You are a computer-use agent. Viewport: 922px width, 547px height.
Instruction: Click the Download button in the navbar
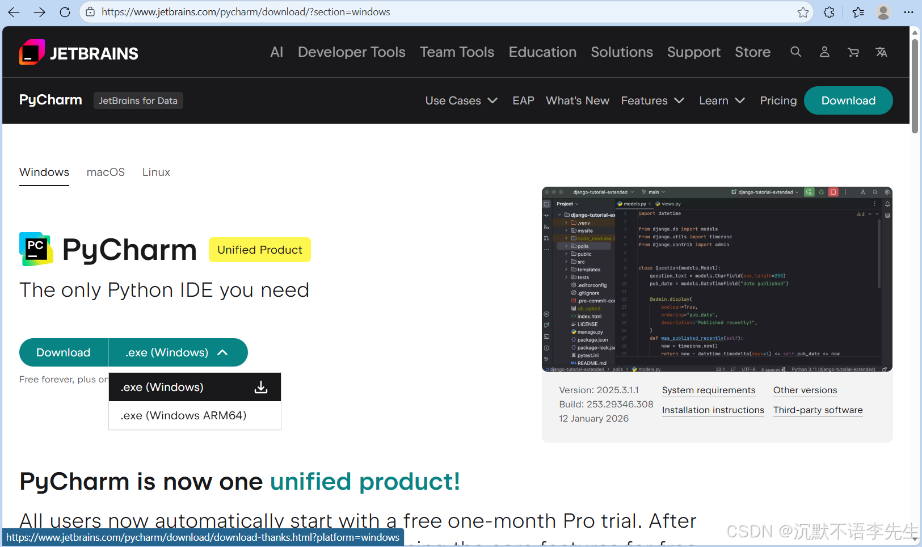(x=848, y=100)
